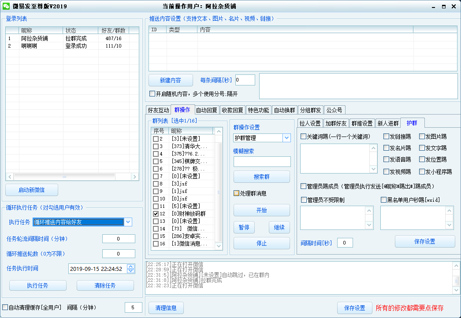This screenshot has width=461, height=318.
Task: Switch to the 公众号 tab
Action: pyautogui.click(x=334, y=110)
